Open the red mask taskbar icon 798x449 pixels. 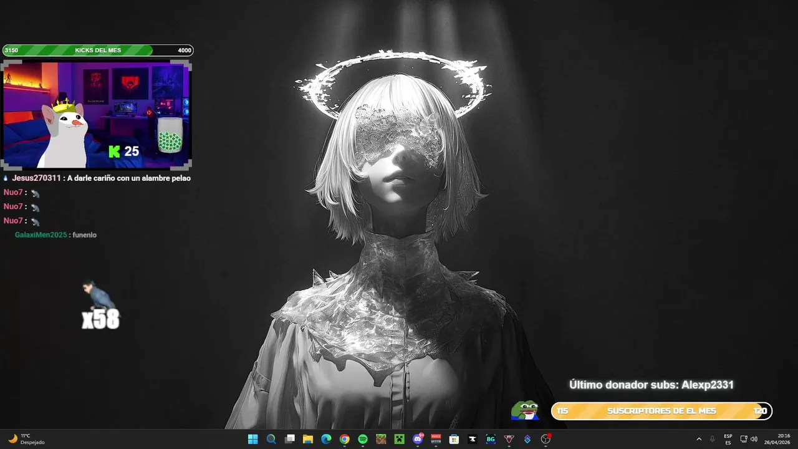pos(509,439)
